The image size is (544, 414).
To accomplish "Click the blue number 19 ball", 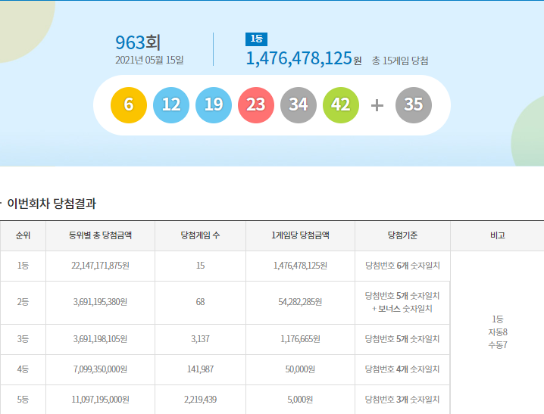I will 214,105.
